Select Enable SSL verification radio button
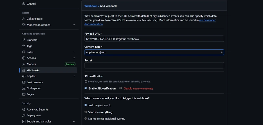Viewport: 263px width, 125px height. coord(86,88)
